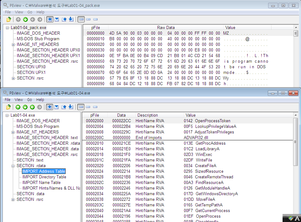Click the green down arrow in Lab01-04.exe window
The height and width of the screenshot is (222, 301).
[x=25, y=107]
